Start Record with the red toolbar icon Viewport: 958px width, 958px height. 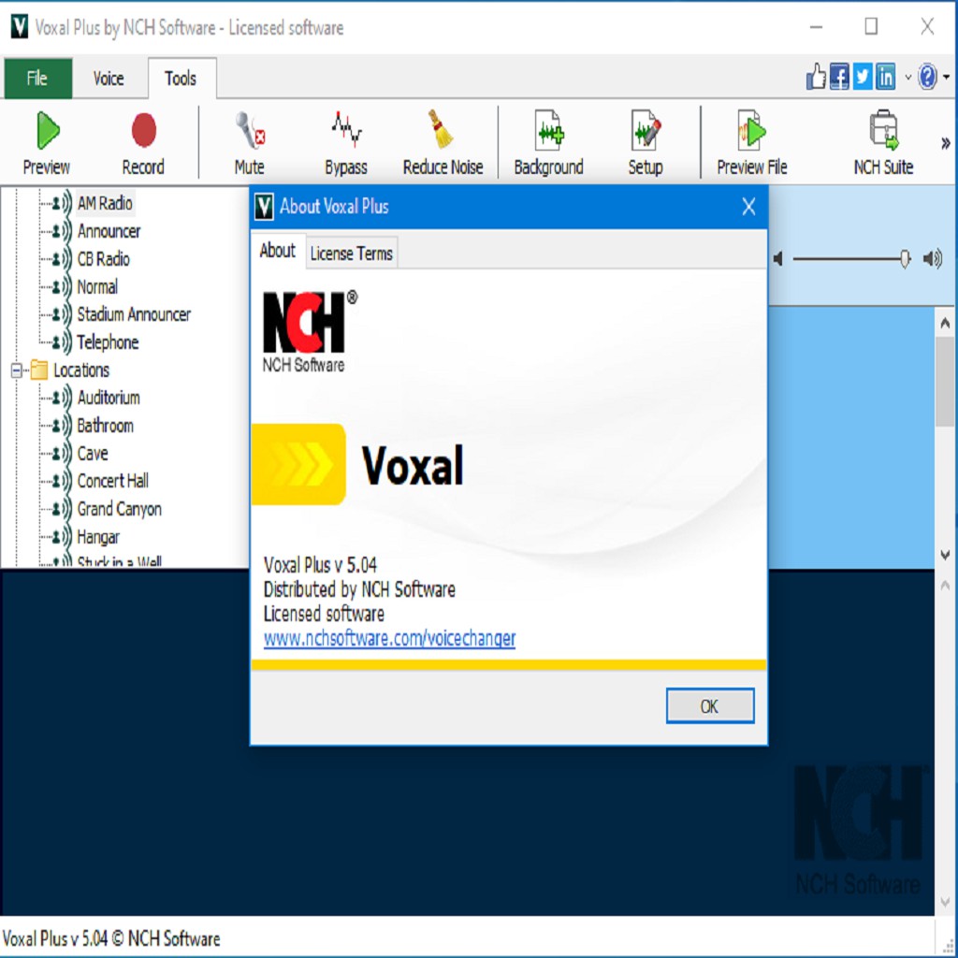click(x=142, y=140)
